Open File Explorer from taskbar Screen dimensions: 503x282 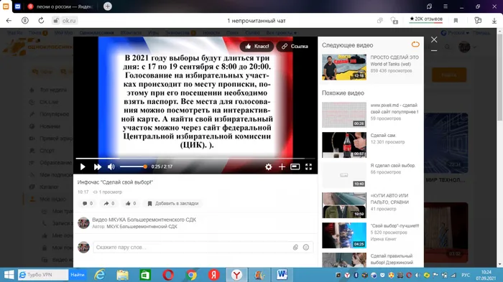(x=123, y=275)
